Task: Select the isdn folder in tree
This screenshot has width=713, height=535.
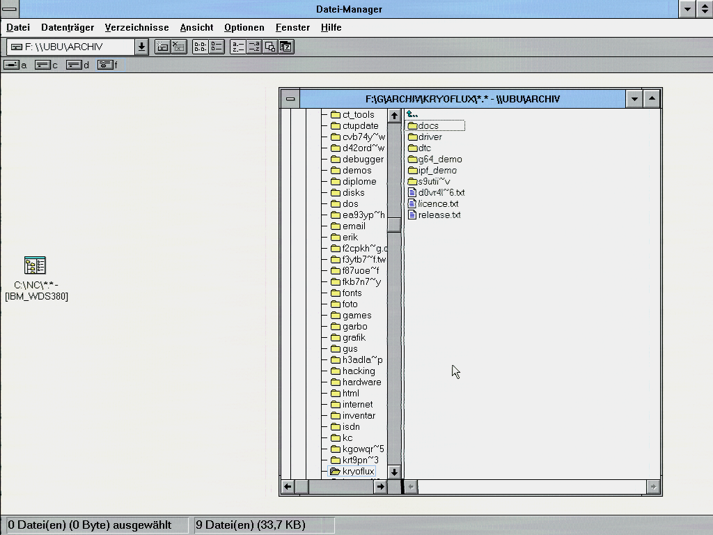Action: pos(345,427)
